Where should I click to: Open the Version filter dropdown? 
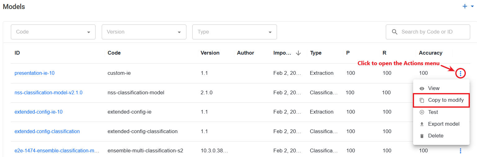(144, 32)
